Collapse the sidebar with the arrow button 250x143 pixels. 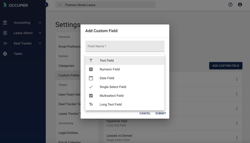(46, 5)
